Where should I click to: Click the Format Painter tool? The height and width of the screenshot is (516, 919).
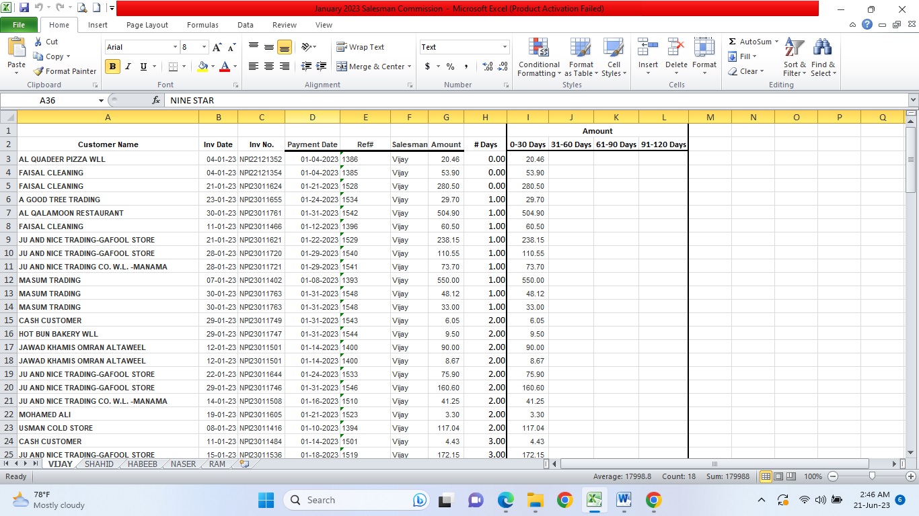coord(65,71)
